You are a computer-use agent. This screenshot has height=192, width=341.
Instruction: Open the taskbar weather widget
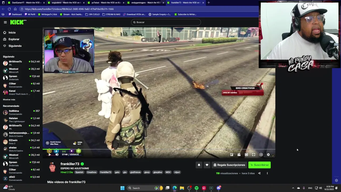(x=9, y=188)
